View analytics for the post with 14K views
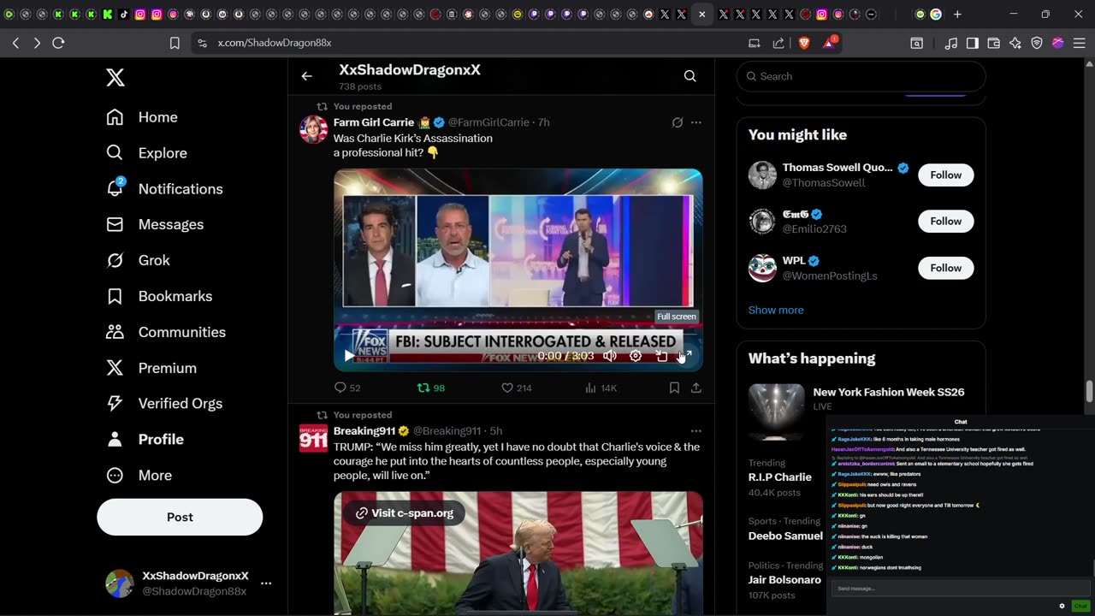The height and width of the screenshot is (616, 1095). coord(601,388)
